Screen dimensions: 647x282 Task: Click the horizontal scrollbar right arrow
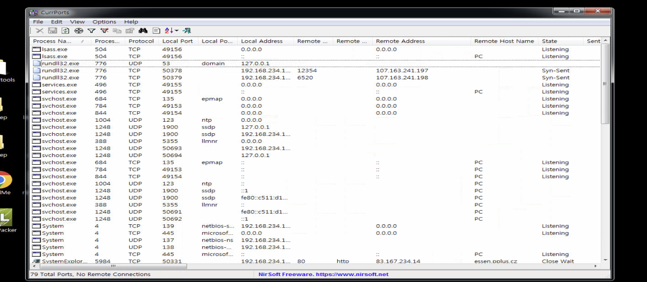click(597, 266)
